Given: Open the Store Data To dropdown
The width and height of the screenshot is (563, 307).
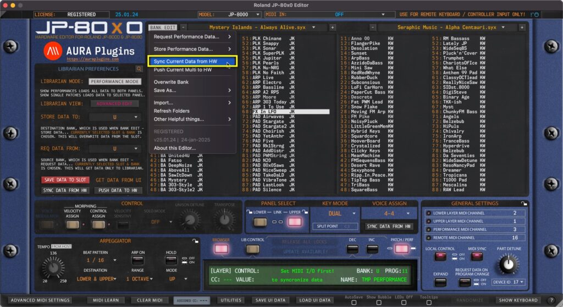Looking at the screenshot, I should click(114, 117).
